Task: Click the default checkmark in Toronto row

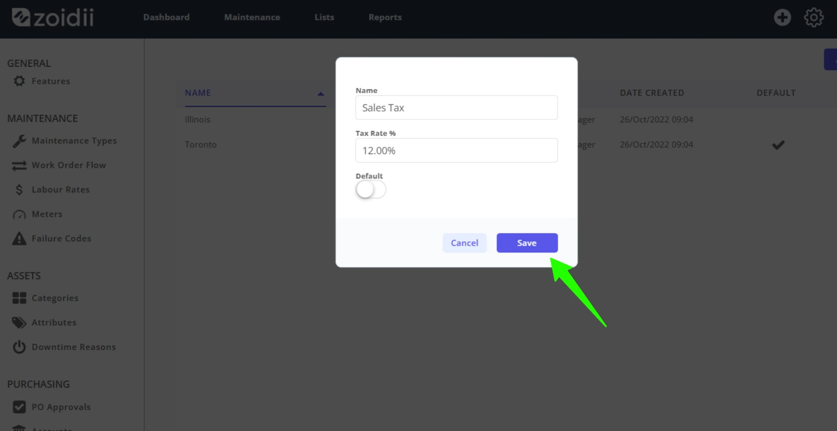Action: click(x=778, y=145)
